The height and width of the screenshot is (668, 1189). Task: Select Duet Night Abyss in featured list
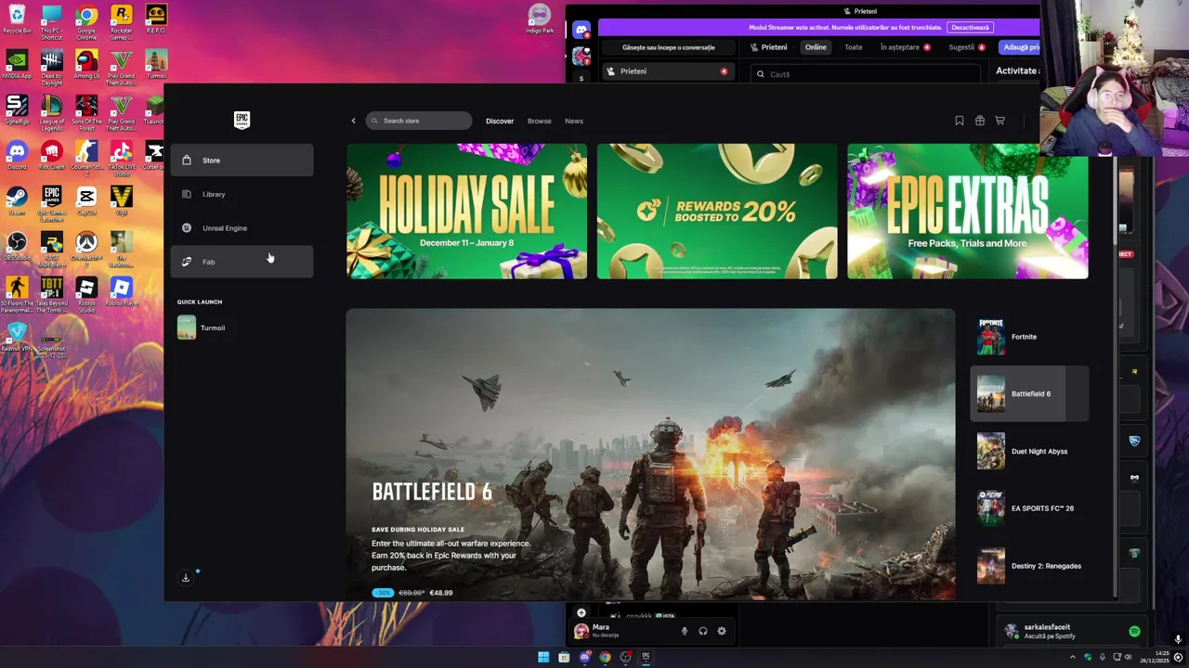[1029, 451]
